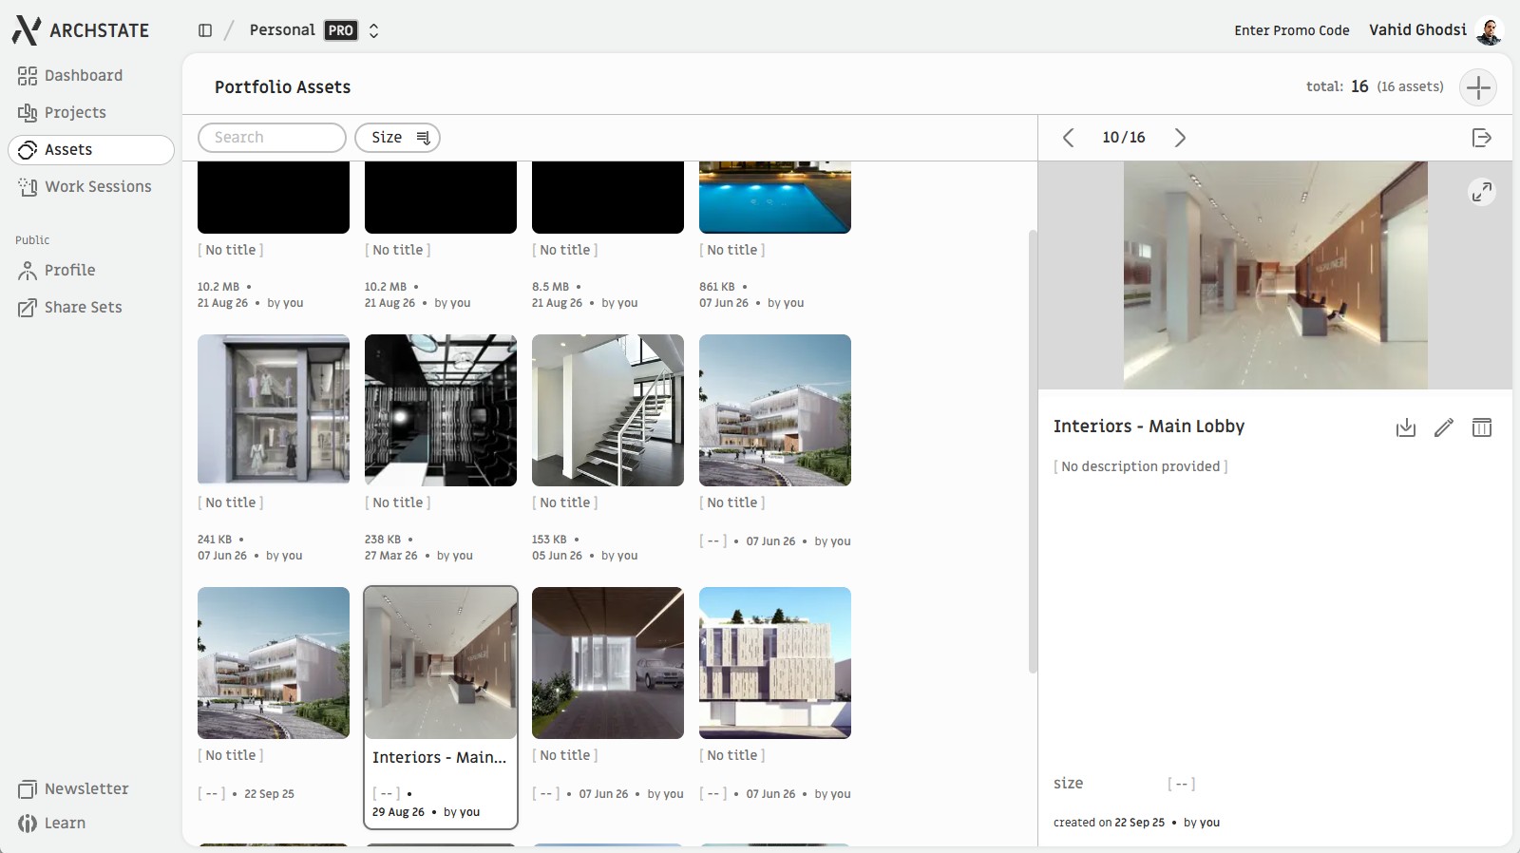Click the Dashboard grid icon
Viewport: 1520px width, 853px height.
pos(28,76)
